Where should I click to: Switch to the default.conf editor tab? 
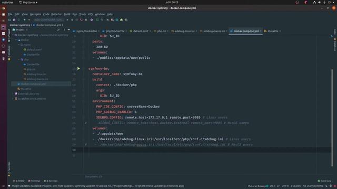141,31
